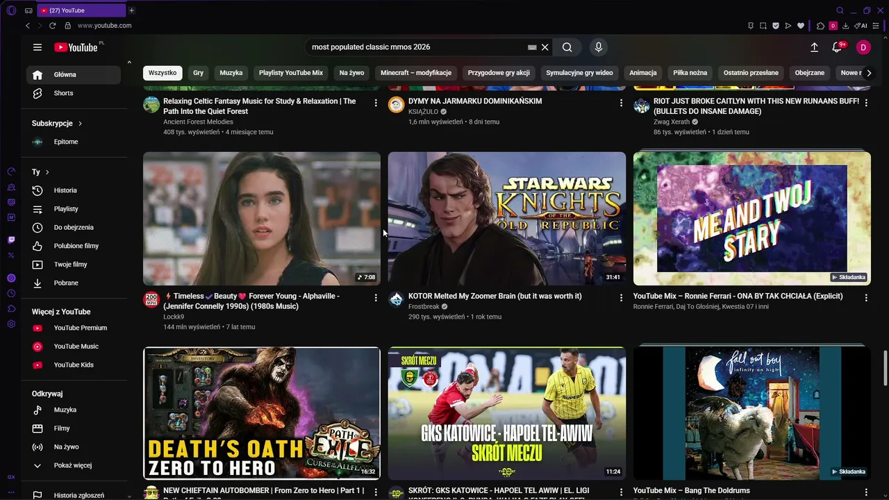Image resolution: width=889 pixels, height=500 pixels.
Task: Open the YouTube guide hamburger menu
Action: (38, 47)
